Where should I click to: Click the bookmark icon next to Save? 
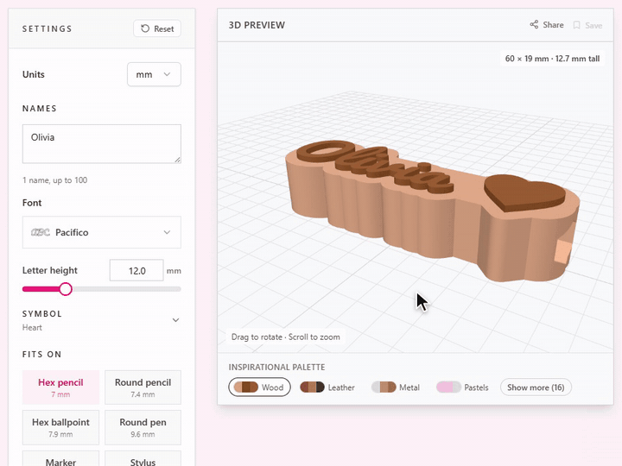pyautogui.click(x=577, y=25)
